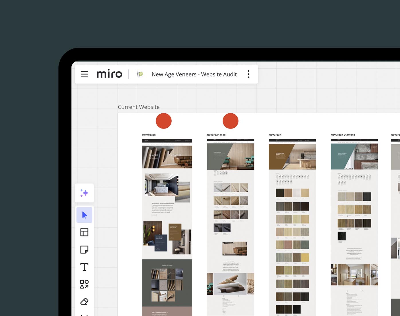400x316 pixels.
Task: Click the miro logo
Action: (109, 74)
